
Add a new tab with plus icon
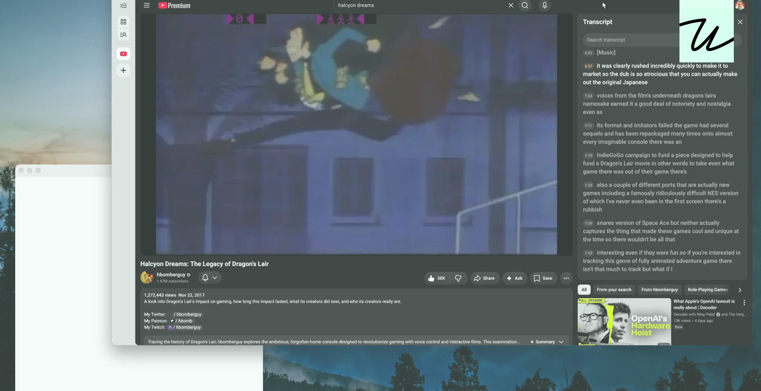tap(123, 70)
